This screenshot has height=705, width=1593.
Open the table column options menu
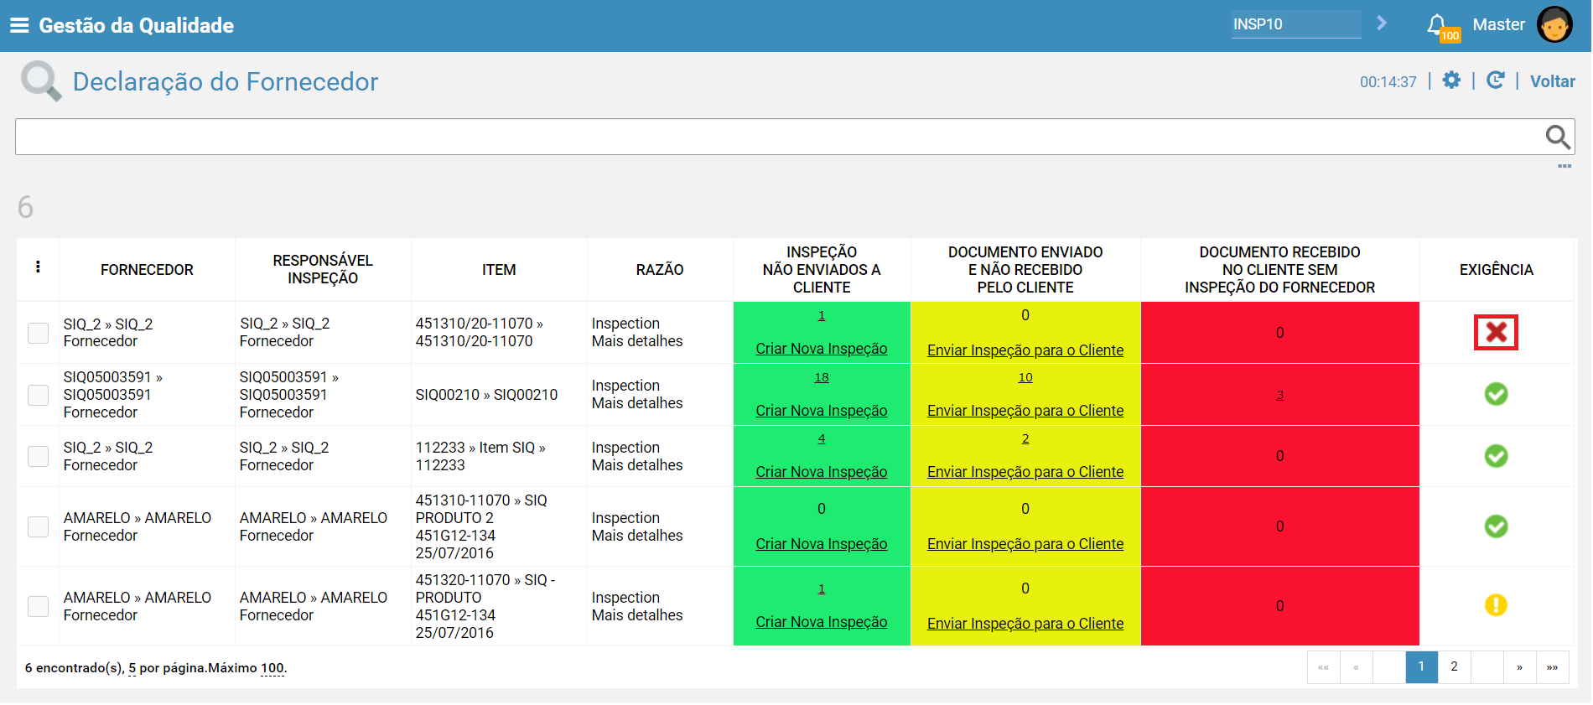38,267
